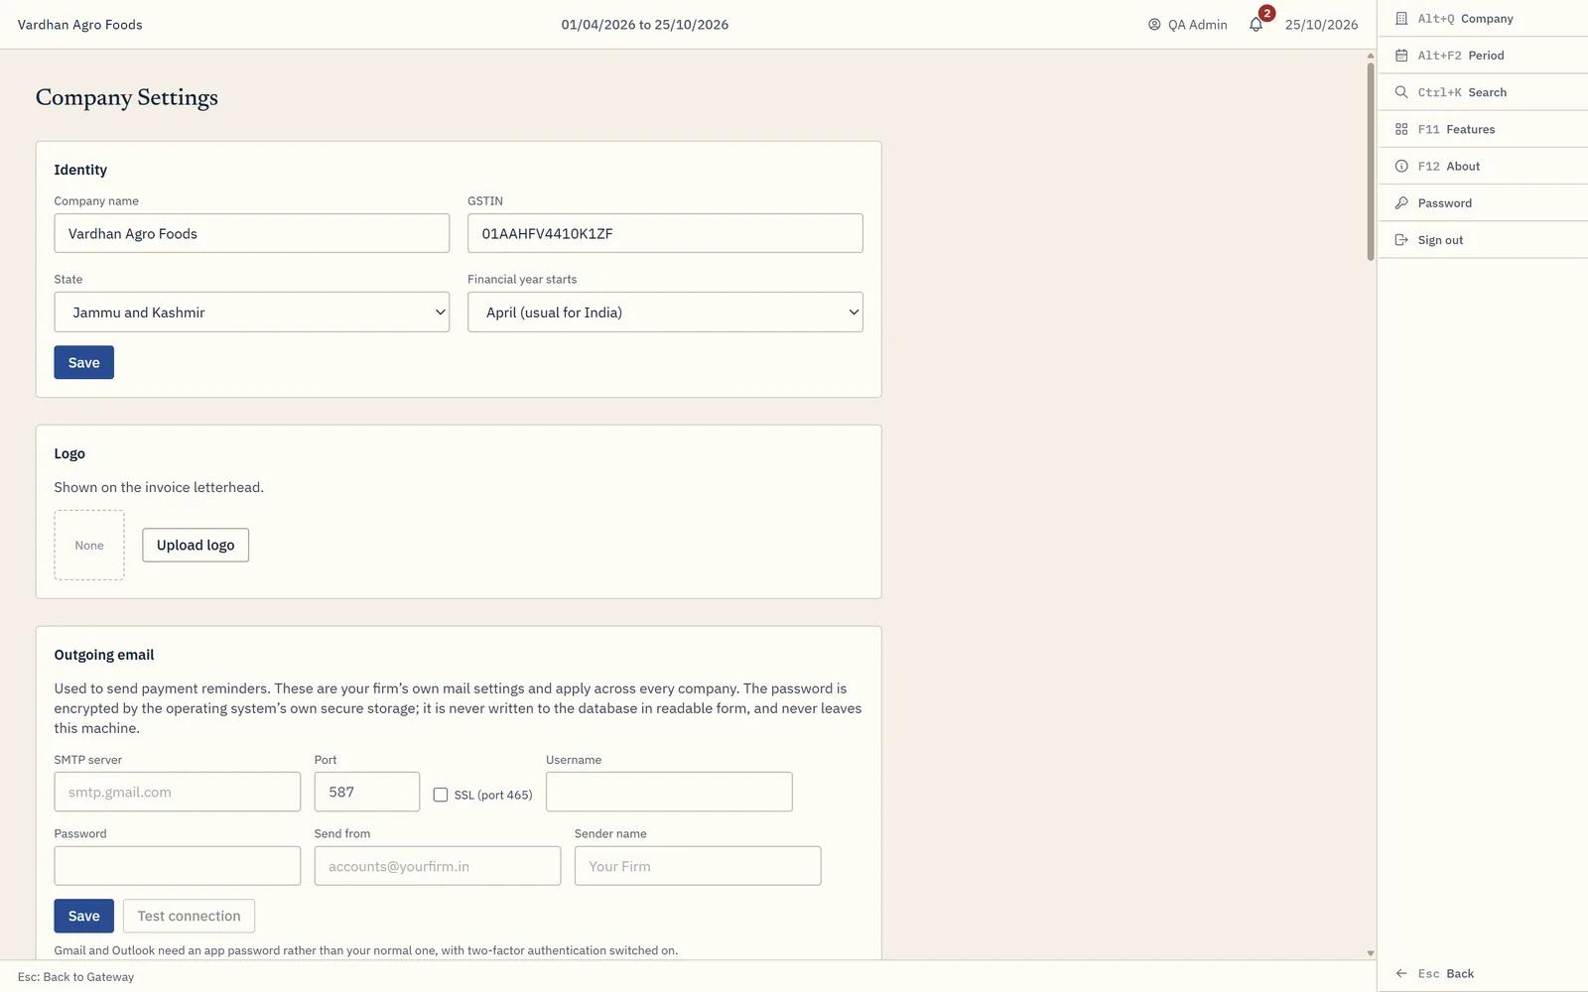
Task: Choose the Ctrl+K Search menu item
Action: tap(1483, 92)
